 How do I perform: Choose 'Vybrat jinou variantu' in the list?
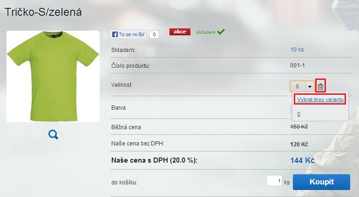tap(320, 99)
